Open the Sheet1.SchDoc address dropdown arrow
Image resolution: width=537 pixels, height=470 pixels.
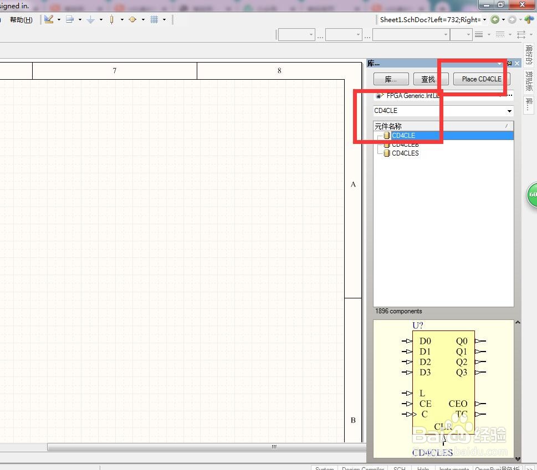pyautogui.click(x=484, y=19)
